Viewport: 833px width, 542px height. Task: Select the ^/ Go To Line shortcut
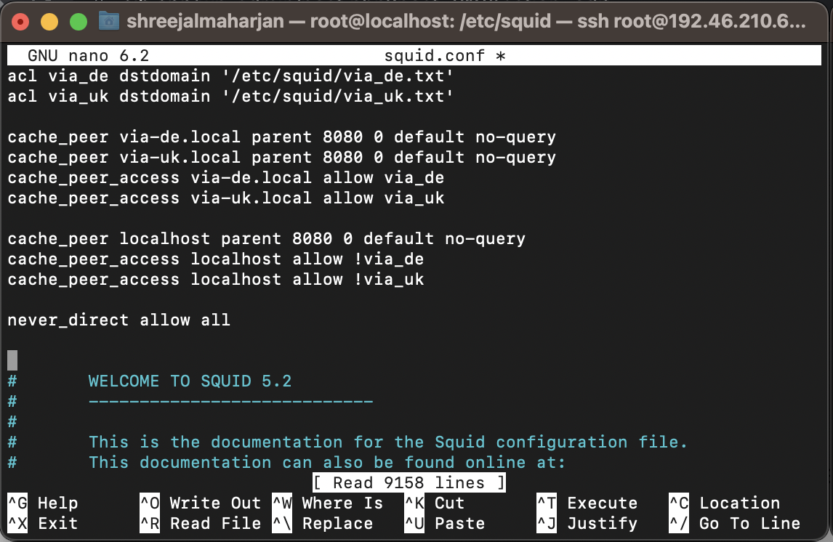(734, 523)
